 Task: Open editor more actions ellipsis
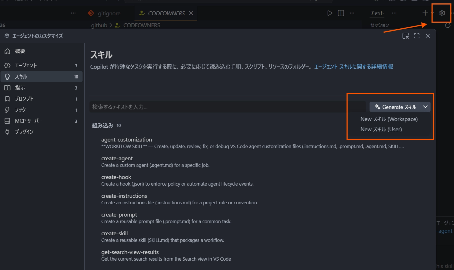352,13
